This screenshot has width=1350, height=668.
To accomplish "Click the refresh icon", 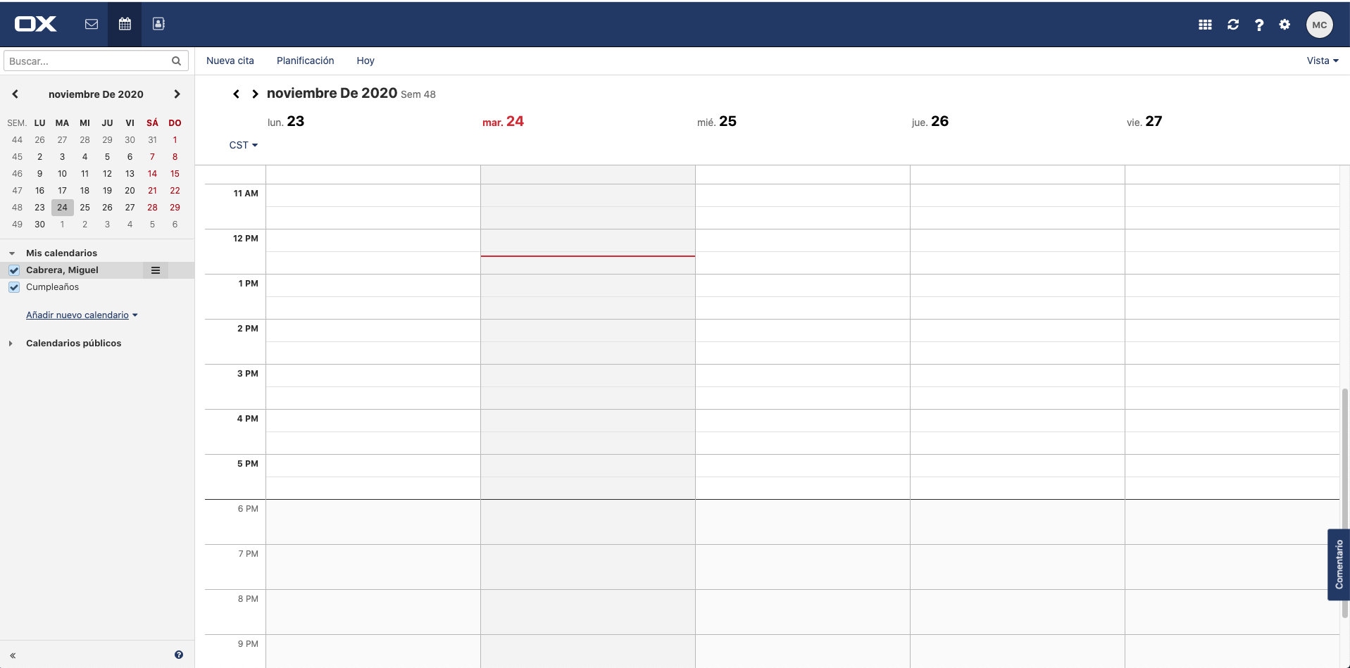I will pos(1233,25).
